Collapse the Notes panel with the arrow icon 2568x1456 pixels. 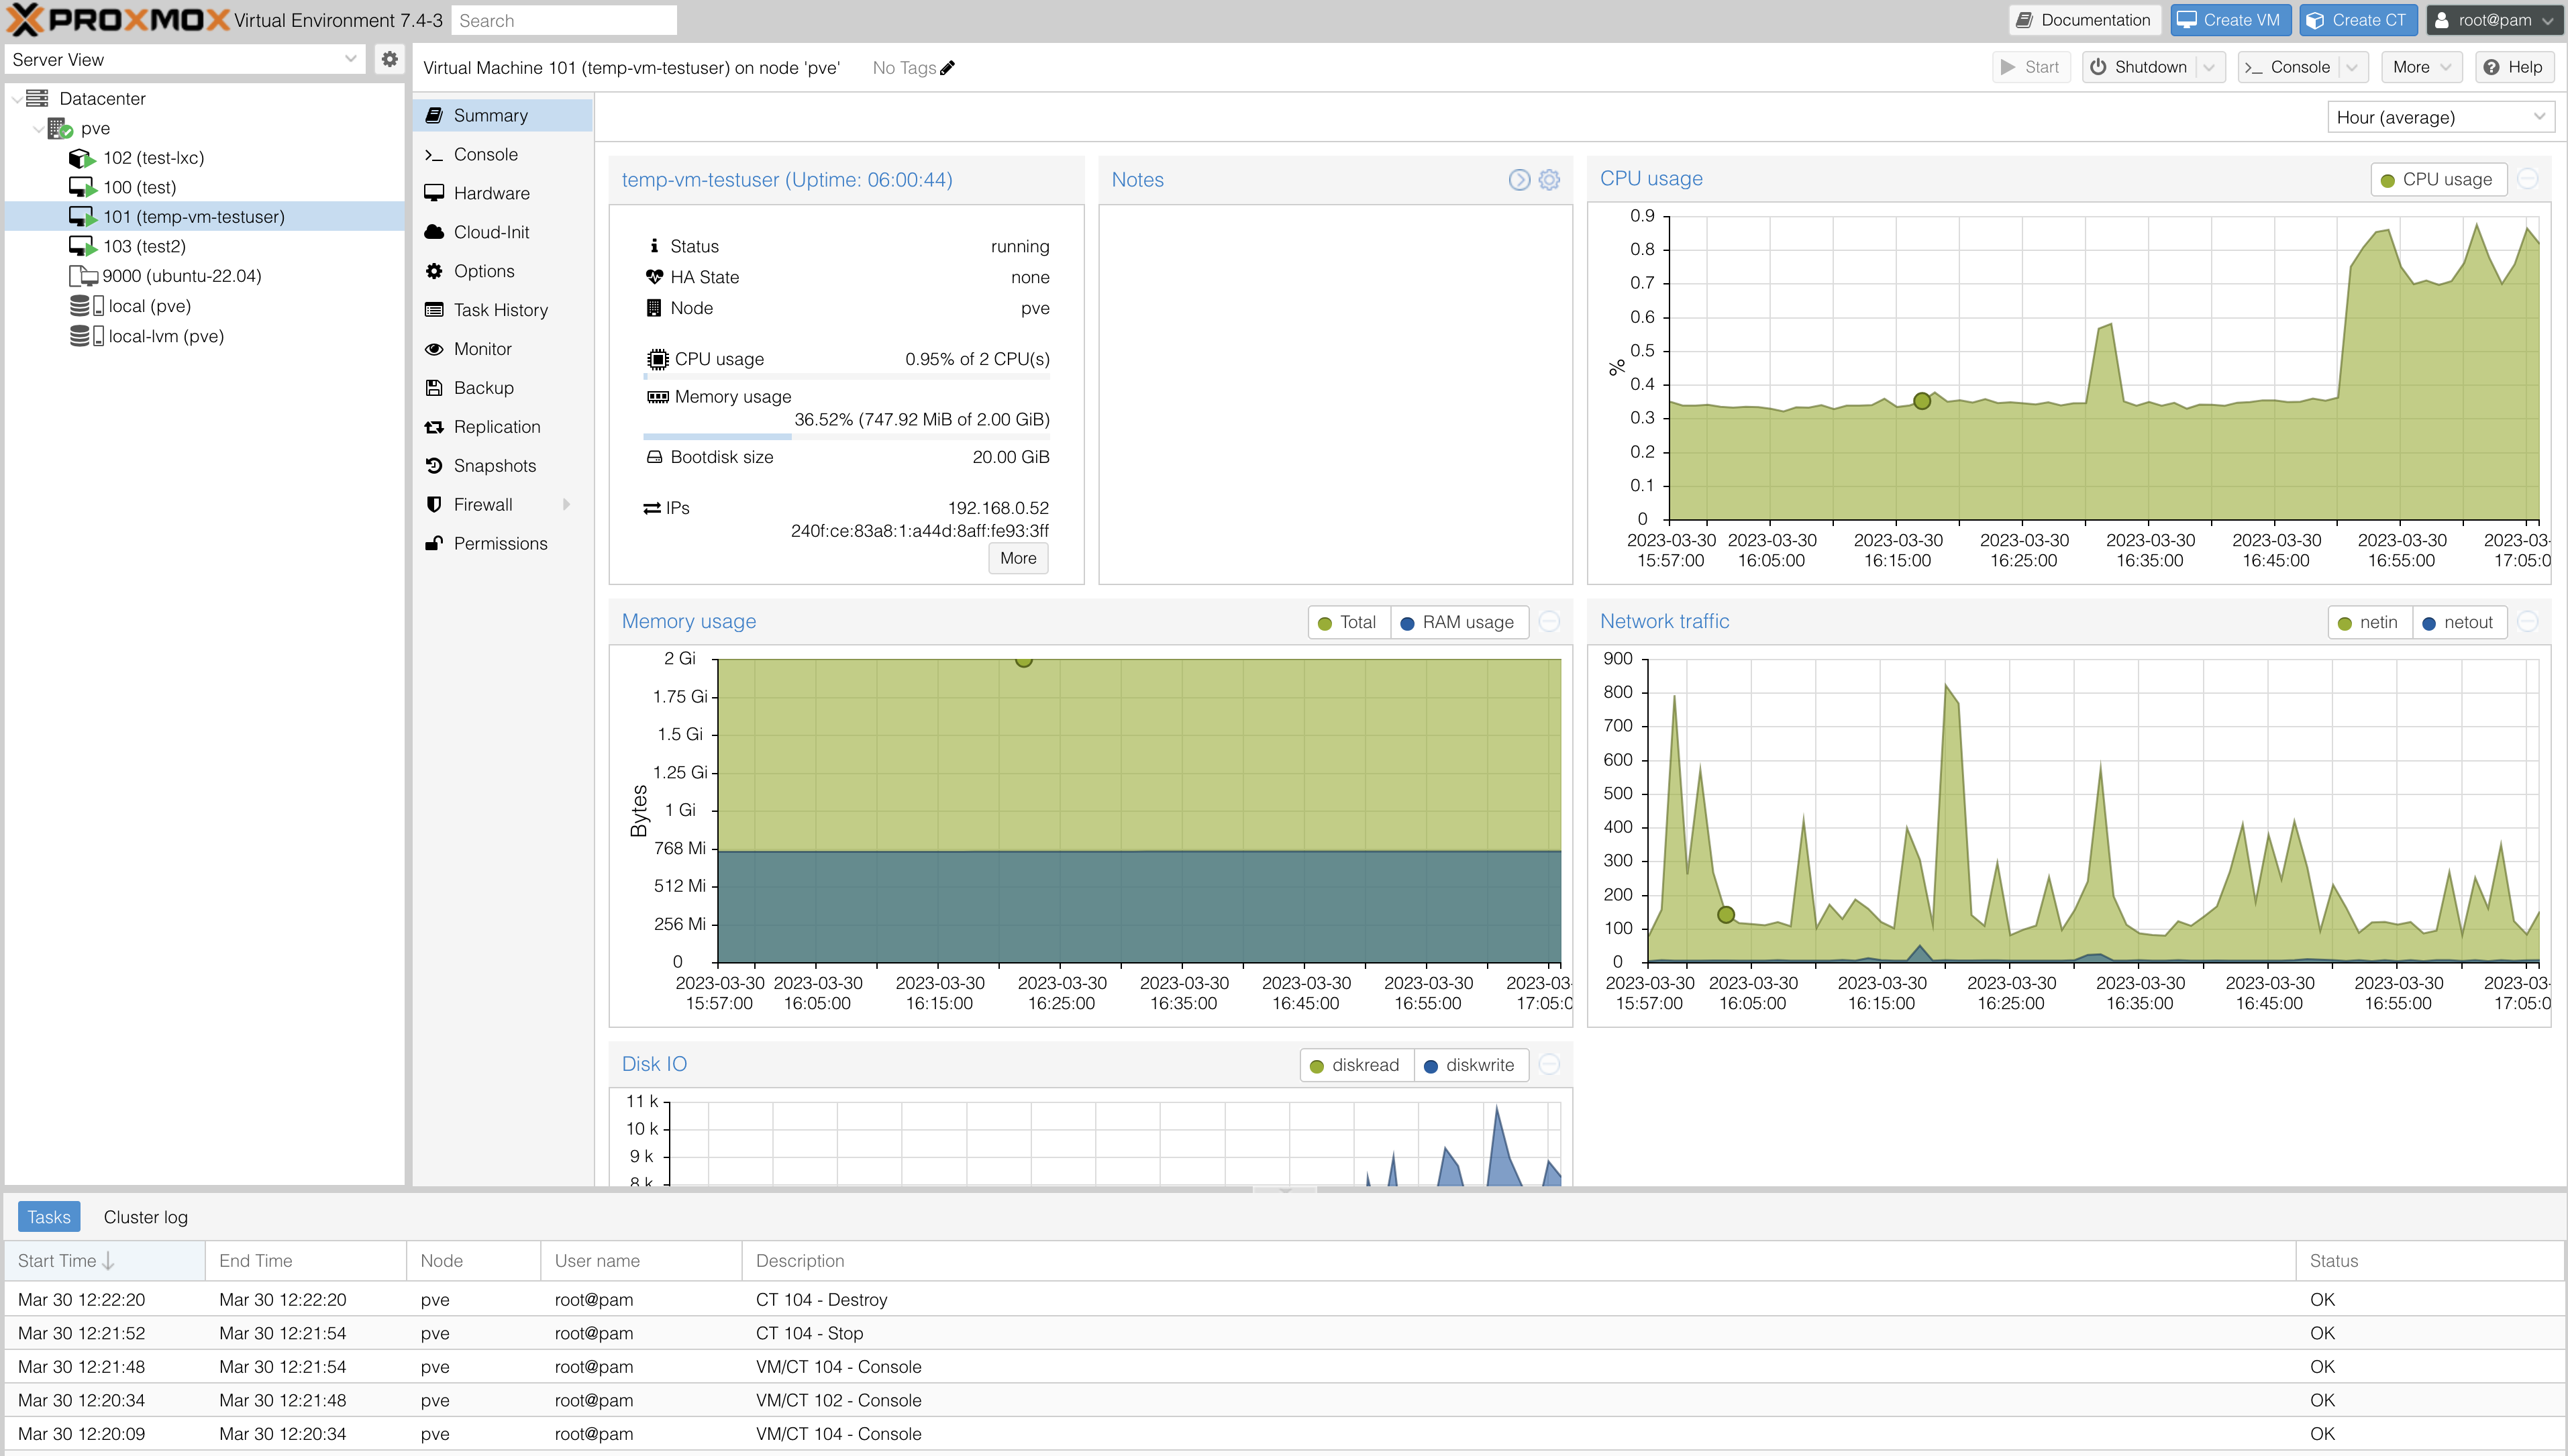(x=1519, y=180)
